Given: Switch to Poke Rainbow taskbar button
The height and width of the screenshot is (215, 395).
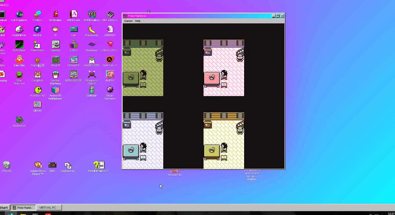Looking at the screenshot, I should pyautogui.click(x=23, y=207).
